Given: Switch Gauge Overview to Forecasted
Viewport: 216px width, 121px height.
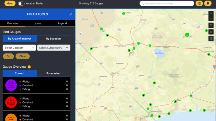Looking at the screenshot, I should click(54, 73).
